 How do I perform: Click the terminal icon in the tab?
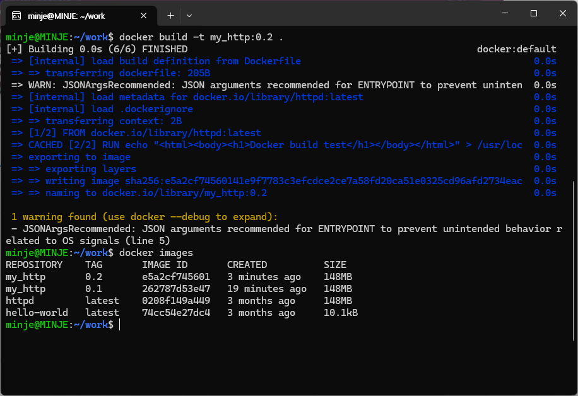16,16
